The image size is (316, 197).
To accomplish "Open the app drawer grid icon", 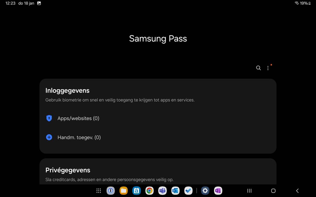I will pos(98,191).
